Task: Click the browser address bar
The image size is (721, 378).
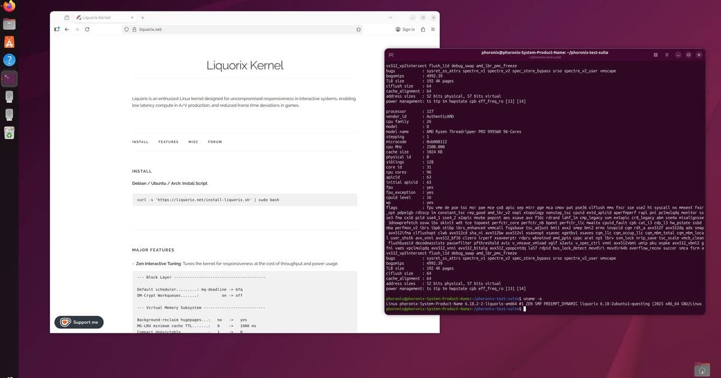Action: [210, 29]
